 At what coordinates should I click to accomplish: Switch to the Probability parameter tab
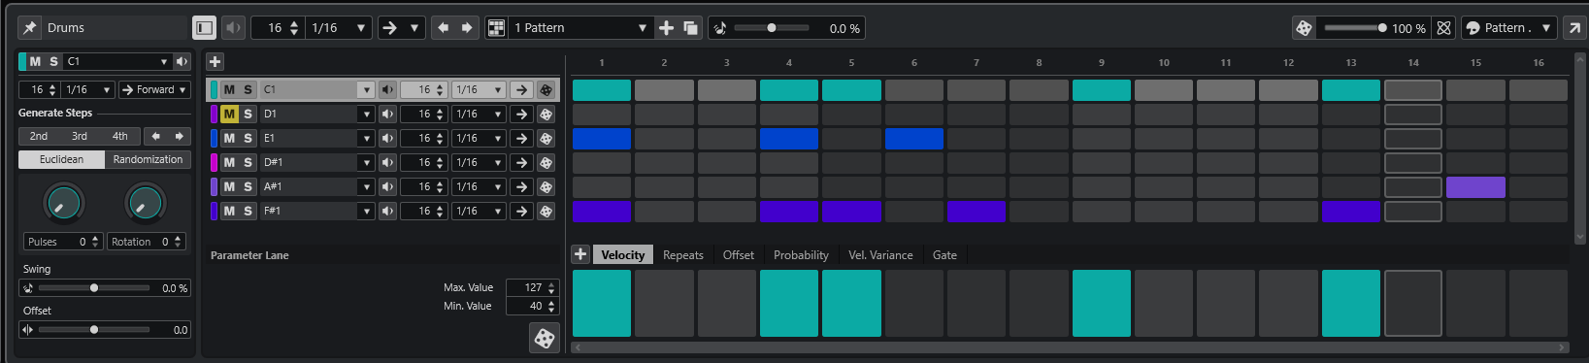801,255
